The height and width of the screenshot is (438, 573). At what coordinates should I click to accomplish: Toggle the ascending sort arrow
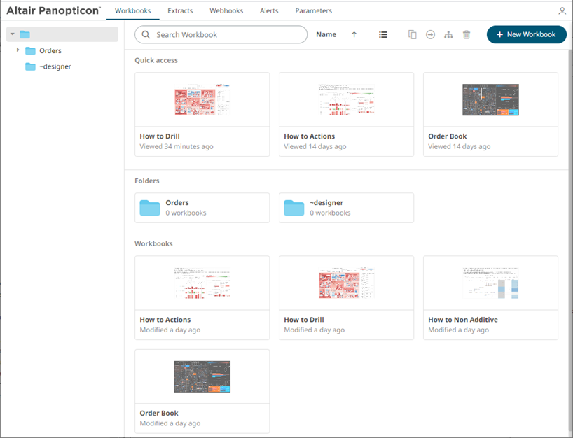coord(354,34)
